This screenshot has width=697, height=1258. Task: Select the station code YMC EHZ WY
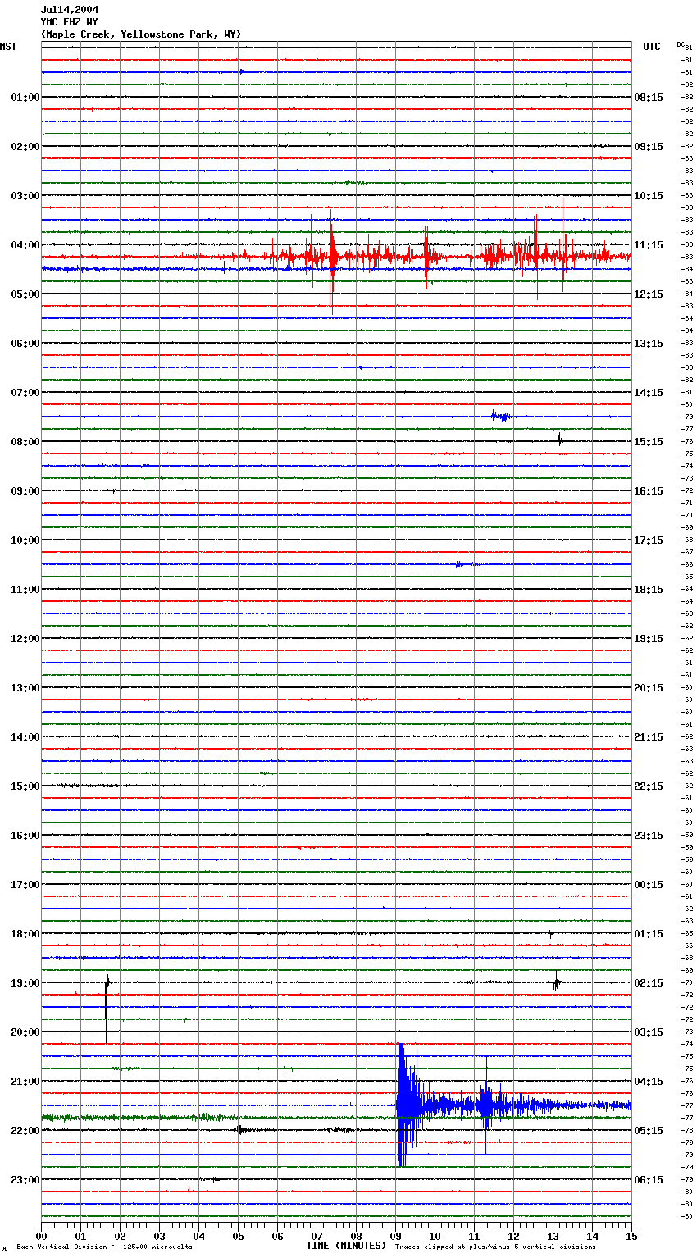click(70, 22)
